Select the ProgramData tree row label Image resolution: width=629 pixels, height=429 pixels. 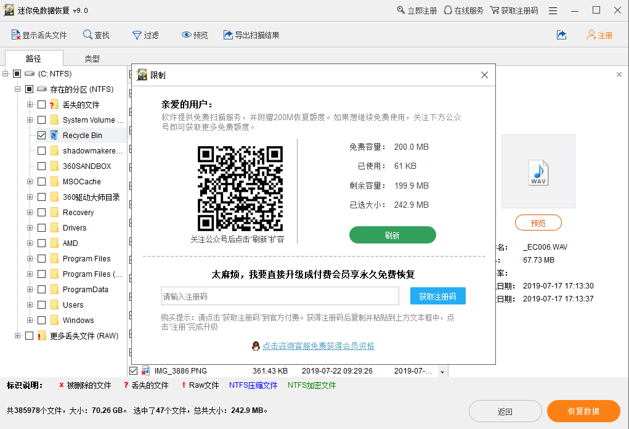coord(86,289)
